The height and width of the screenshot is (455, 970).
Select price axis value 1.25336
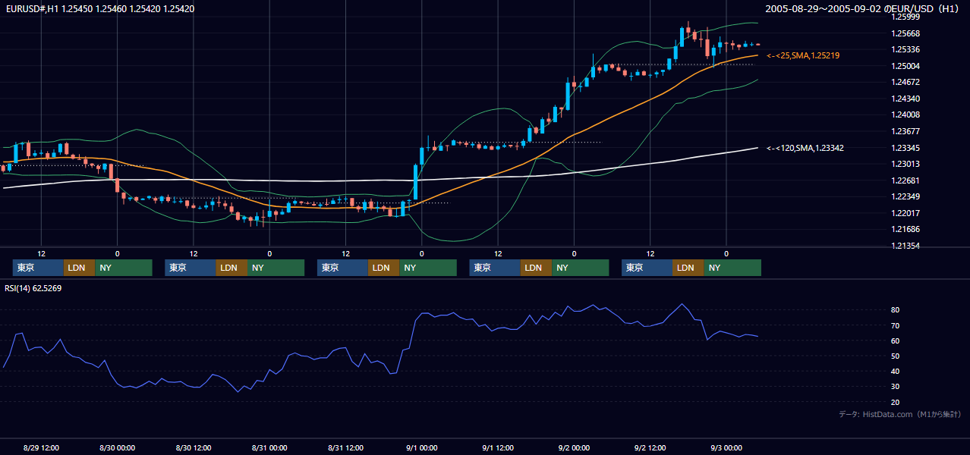905,49
